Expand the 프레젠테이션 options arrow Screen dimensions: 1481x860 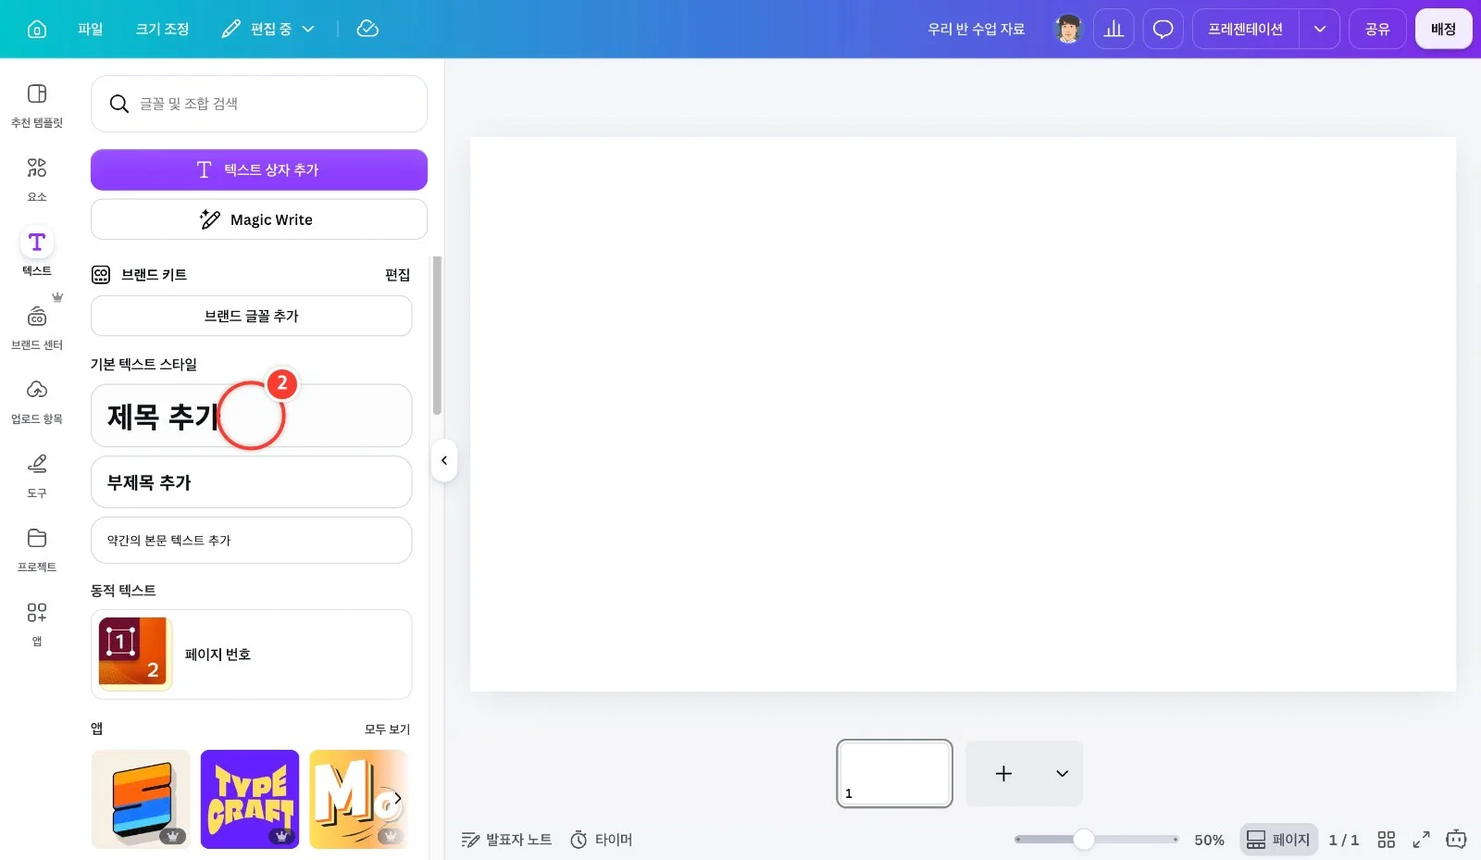1320,29
